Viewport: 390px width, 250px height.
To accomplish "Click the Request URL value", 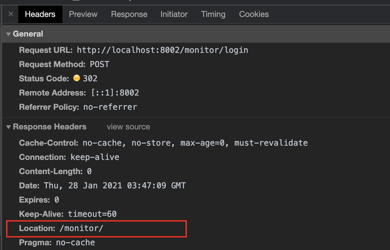I will [162, 50].
